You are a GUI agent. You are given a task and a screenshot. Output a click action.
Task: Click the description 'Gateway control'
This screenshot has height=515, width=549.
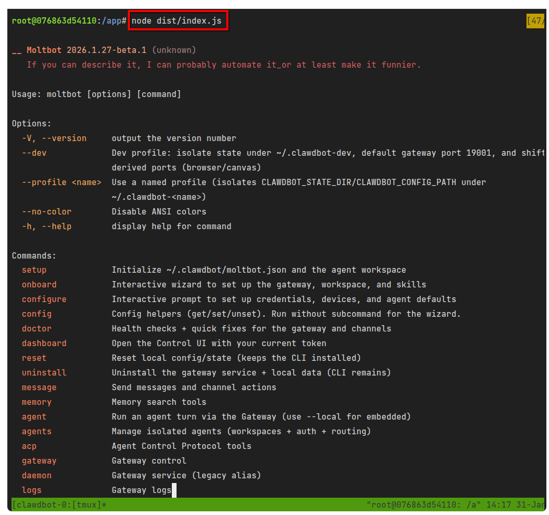[149, 461]
